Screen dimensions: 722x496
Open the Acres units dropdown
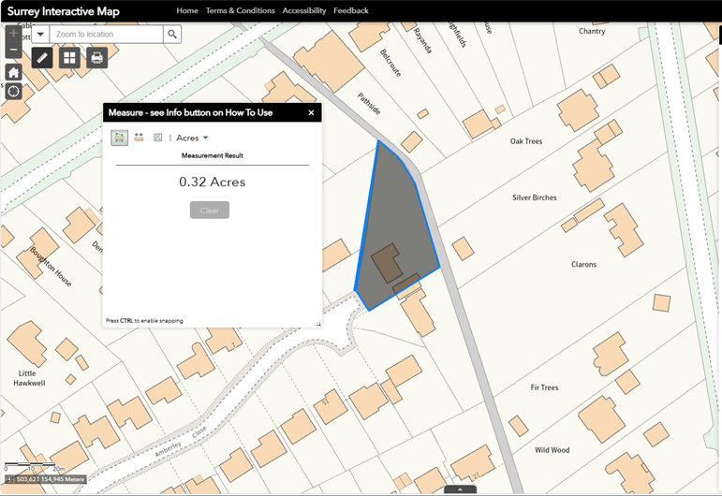pos(192,138)
